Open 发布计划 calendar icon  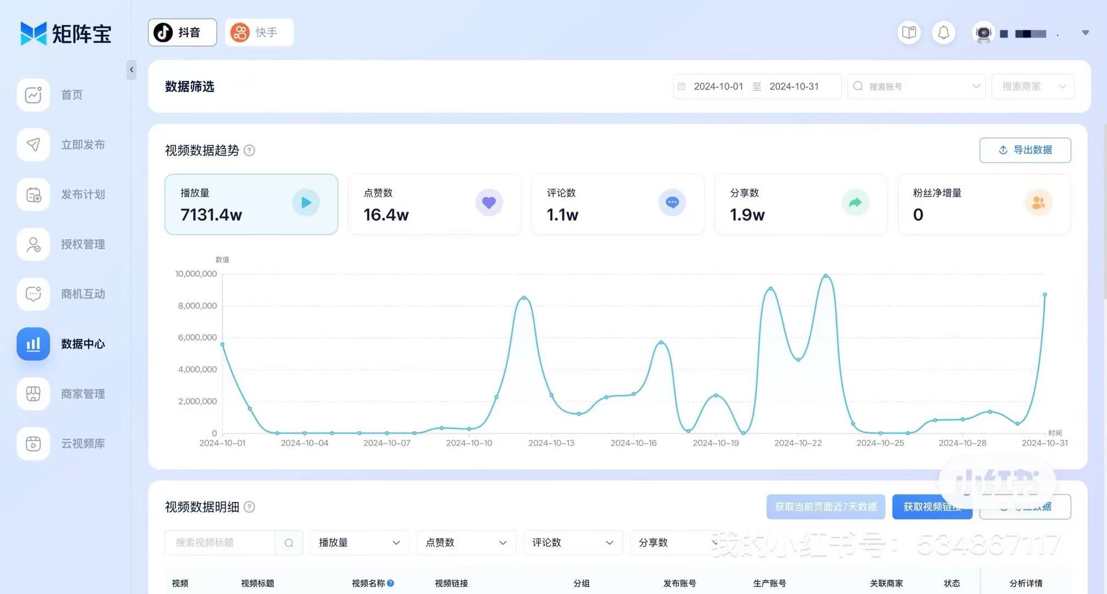34,195
